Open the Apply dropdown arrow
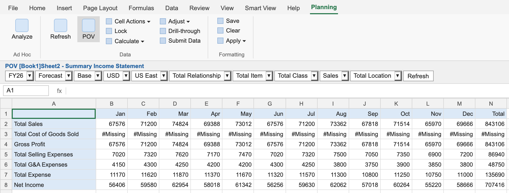Image resolution: width=509 pixels, height=193 pixels. 244,41
